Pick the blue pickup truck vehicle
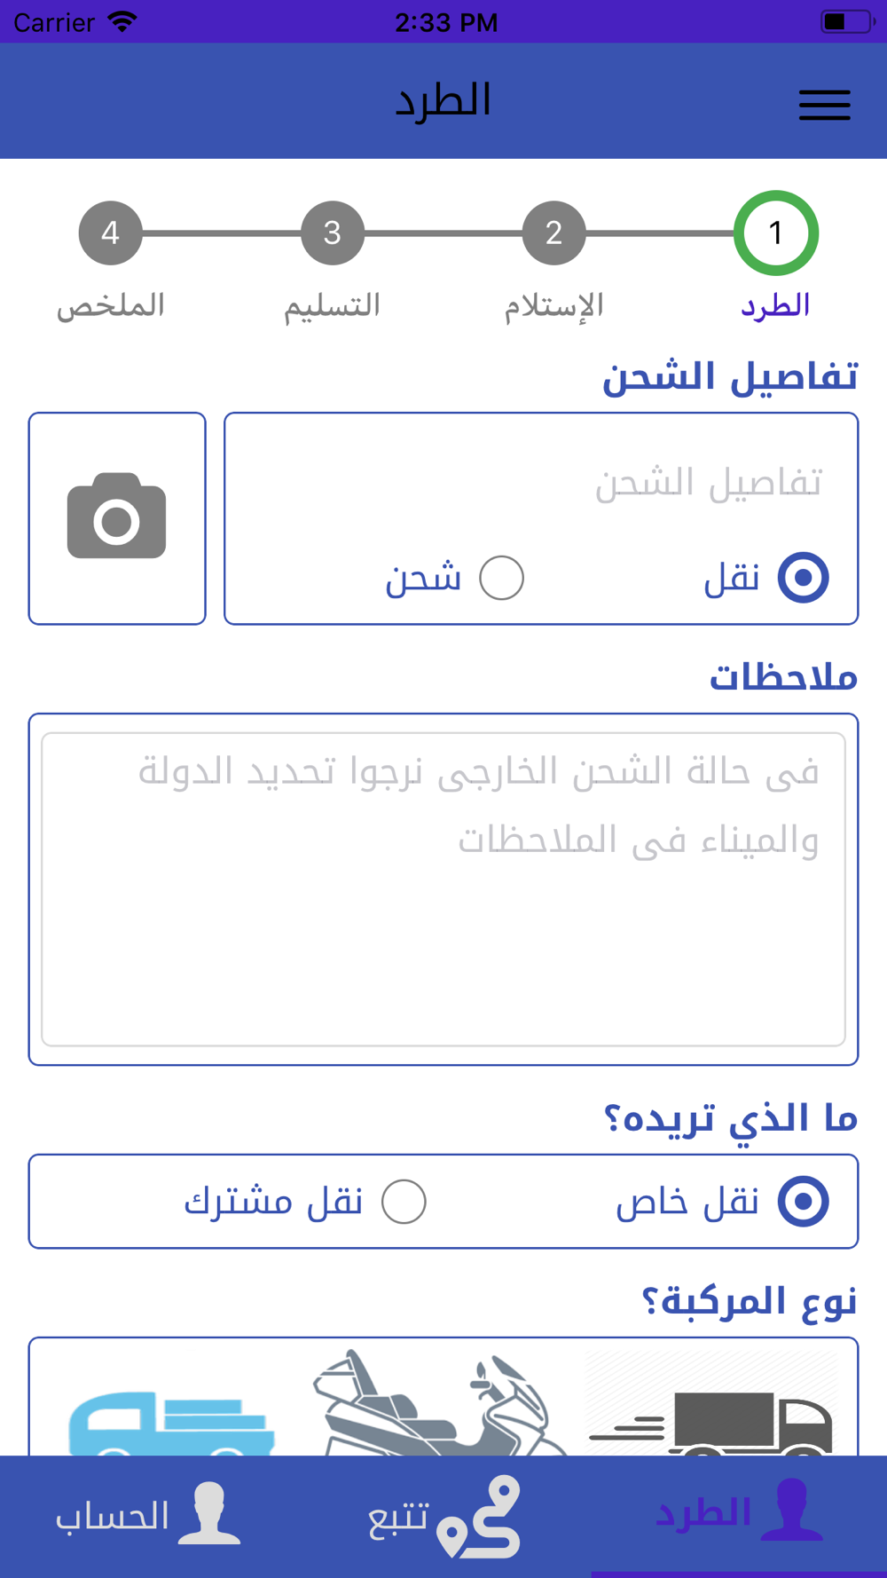 [x=170, y=1423]
